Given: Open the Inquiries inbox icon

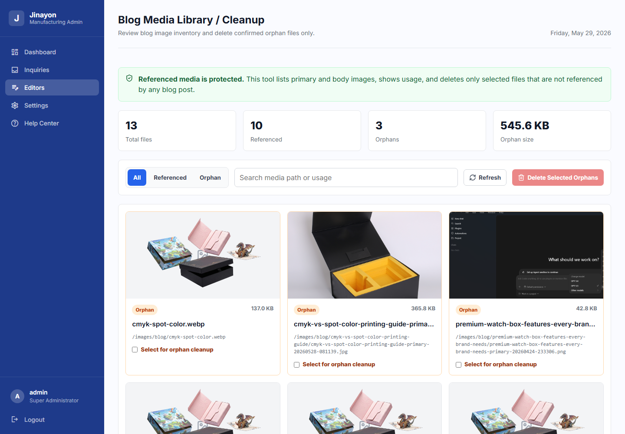Looking at the screenshot, I should (15, 70).
